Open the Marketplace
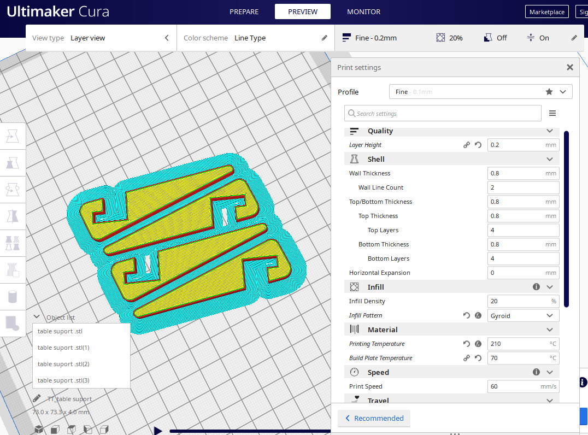 (547, 11)
